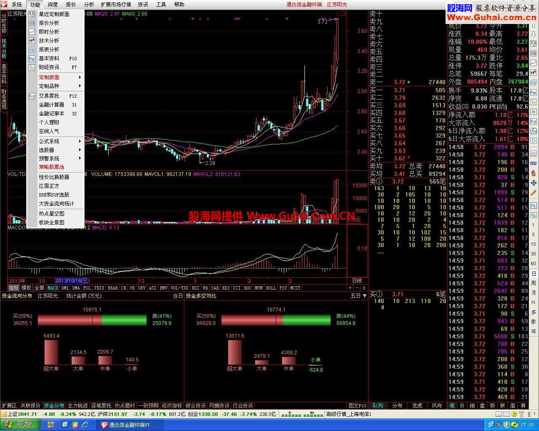Open the candlestick 技术分析 icon in right toolbar
Screen dimensions: 539x431
534,72
